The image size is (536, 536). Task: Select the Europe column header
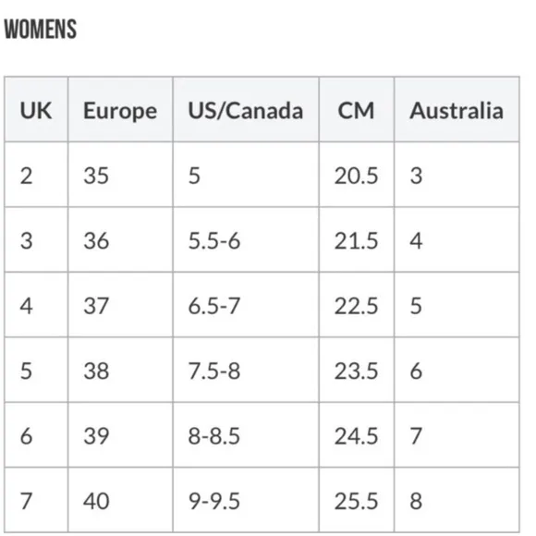(x=120, y=109)
